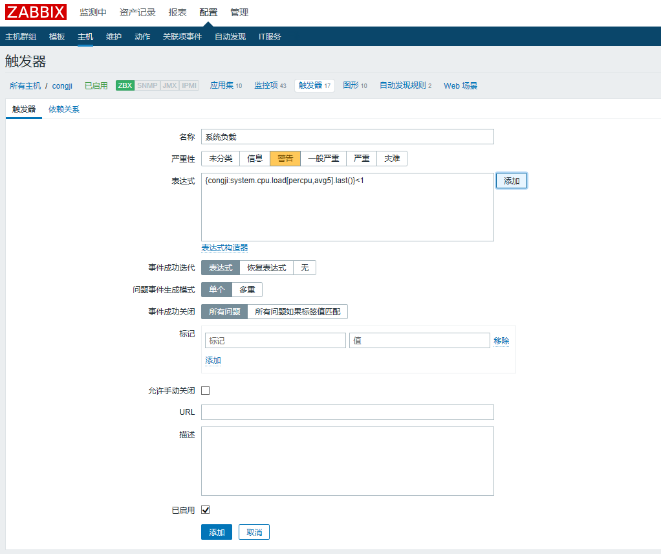Select 恢复表达式 for 事件成功迭代
The image size is (661, 554).
(x=266, y=268)
